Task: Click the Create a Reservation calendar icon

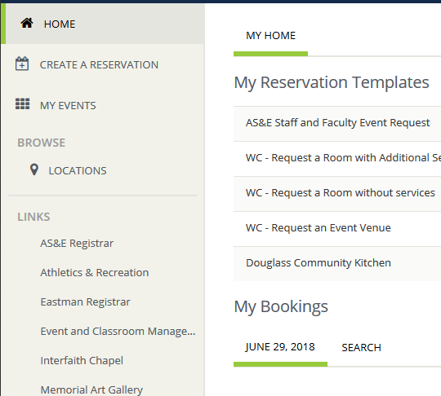Action: point(22,64)
